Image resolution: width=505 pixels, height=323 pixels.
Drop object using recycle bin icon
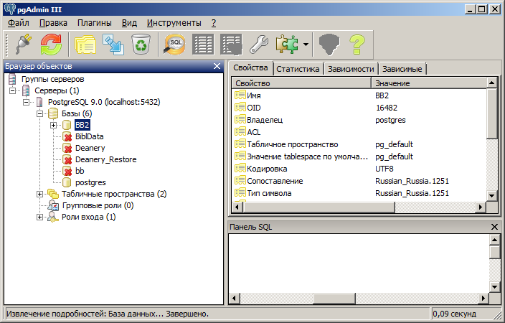[x=141, y=45]
